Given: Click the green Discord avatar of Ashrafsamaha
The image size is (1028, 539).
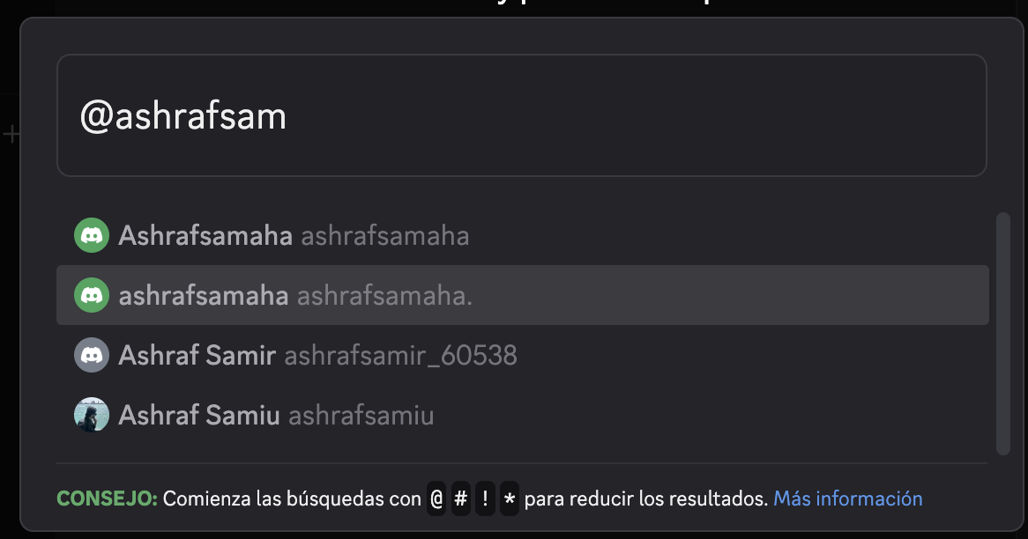Looking at the screenshot, I should coord(91,235).
